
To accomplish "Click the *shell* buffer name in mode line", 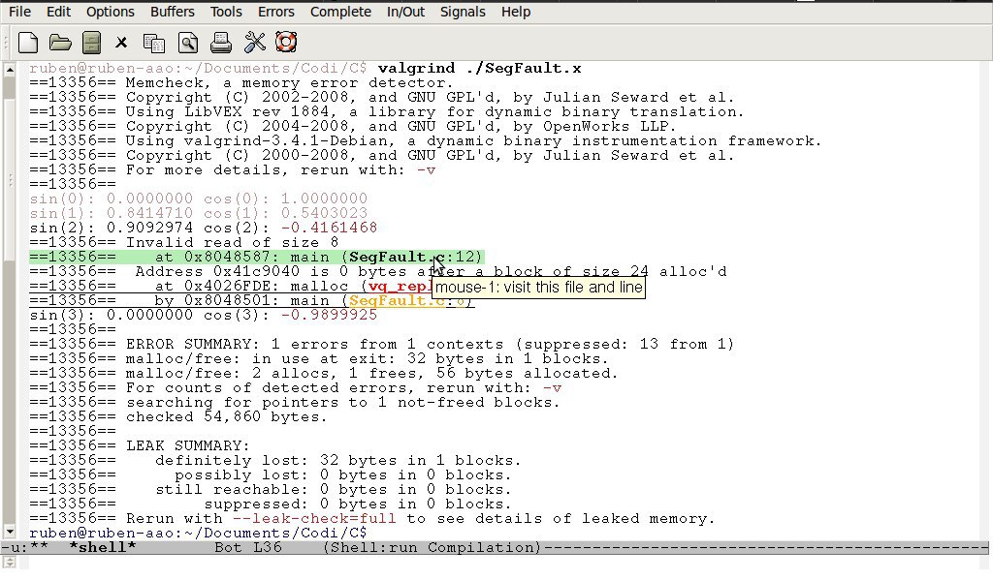I will [103, 547].
